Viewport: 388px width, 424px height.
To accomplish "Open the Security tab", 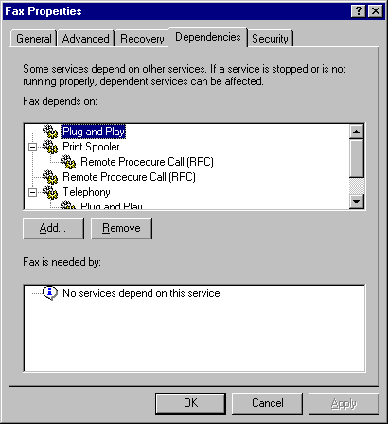I will [270, 39].
